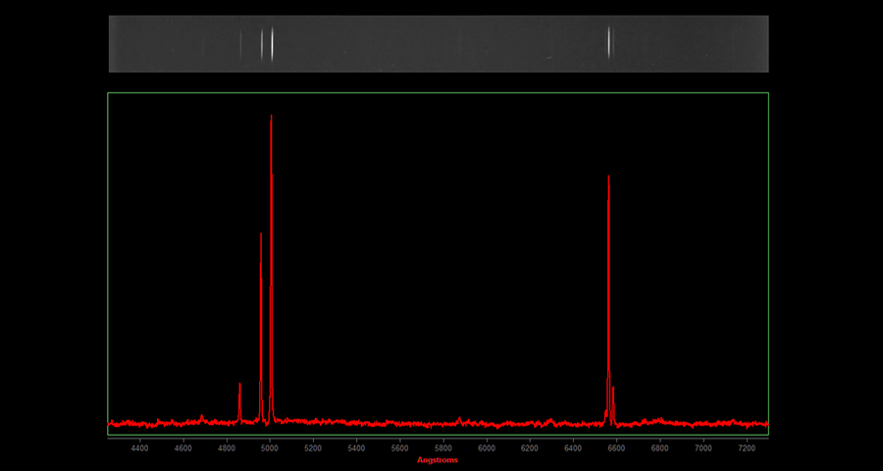883x471 pixels.
Task: Select the 6600 tick label on x-axis
Action: (x=616, y=447)
